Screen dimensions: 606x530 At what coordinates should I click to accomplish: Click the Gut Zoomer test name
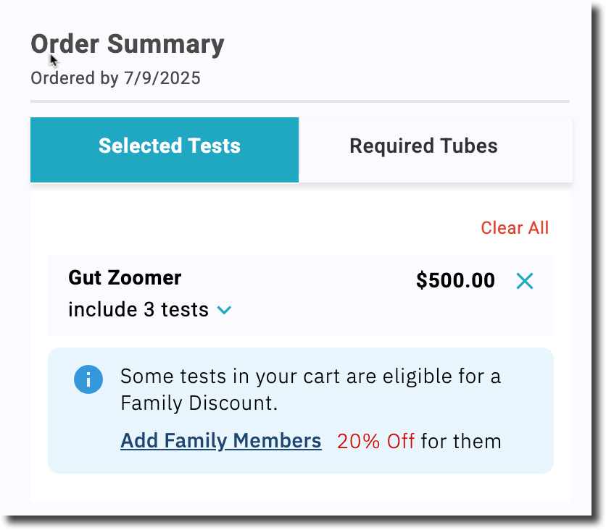[x=125, y=277]
